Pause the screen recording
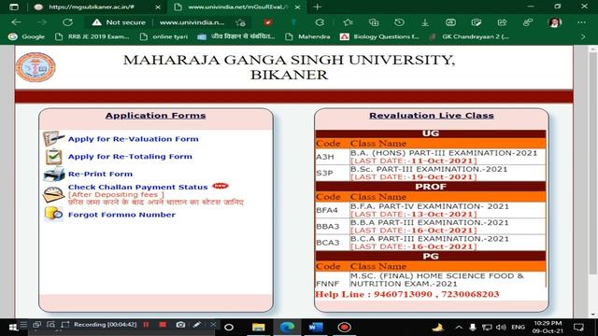The width and height of the screenshot is (598, 336). coord(146,325)
